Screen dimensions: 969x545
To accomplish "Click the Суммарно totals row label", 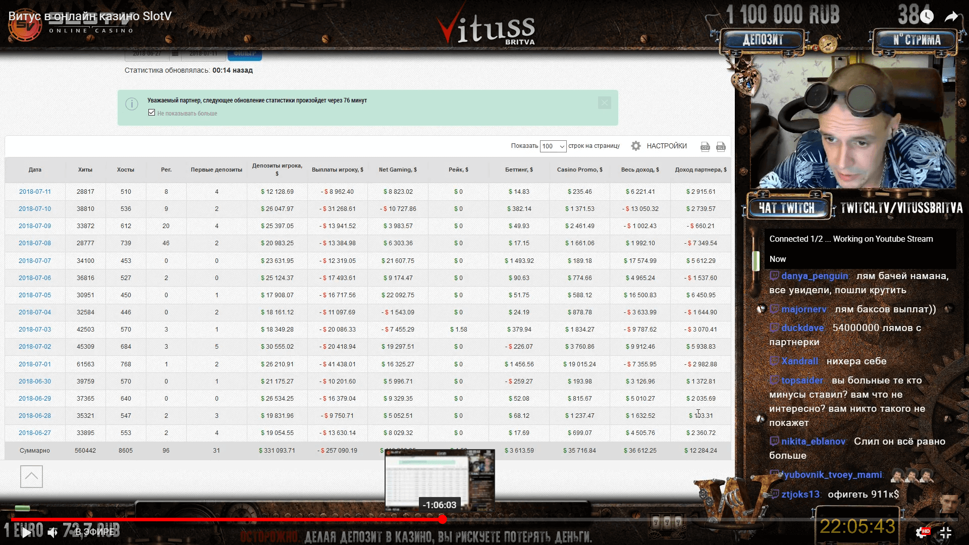I will click(x=35, y=451).
